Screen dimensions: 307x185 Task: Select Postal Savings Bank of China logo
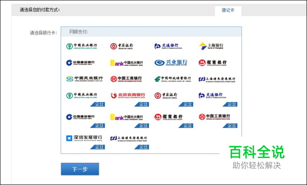pos(173,79)
